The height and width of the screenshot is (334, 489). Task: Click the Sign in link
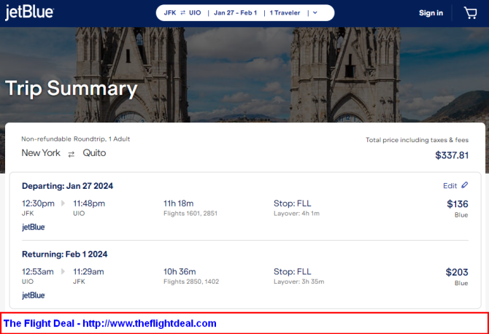[x=431, y=13]
